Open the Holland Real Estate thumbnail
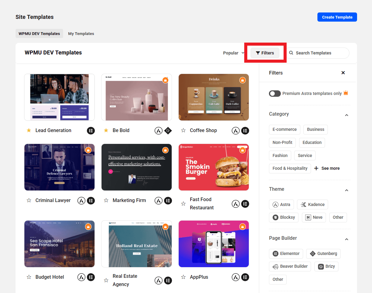 tap(137, 244)
